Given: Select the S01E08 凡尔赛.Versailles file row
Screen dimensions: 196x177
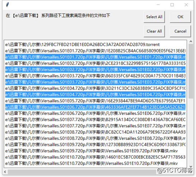Looking at the screenshot, I should [95, 138].
